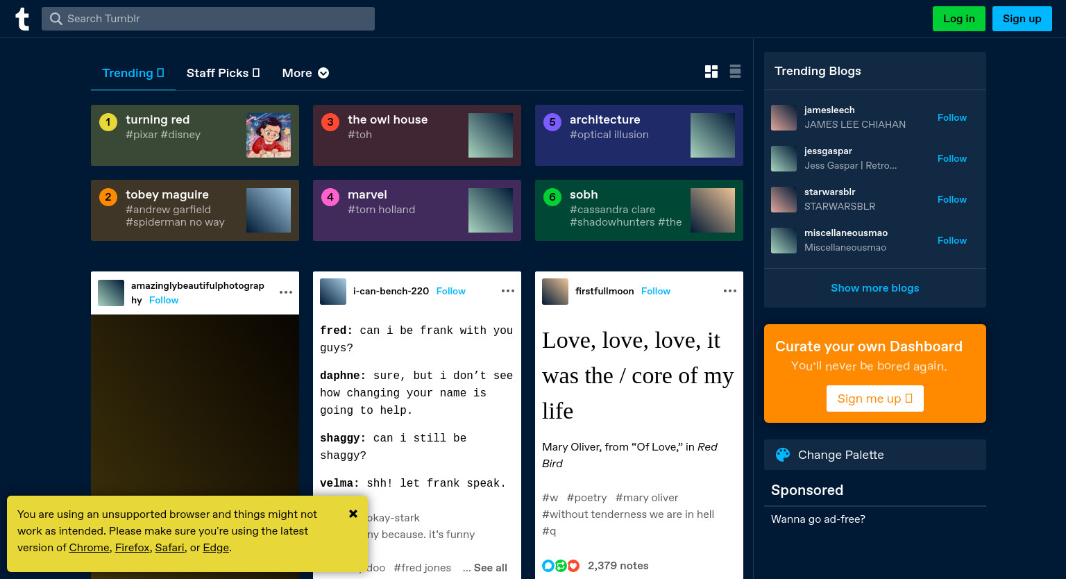Follow i-can-bench-220 from post header

pyautogui.click(x=451, y=292)
